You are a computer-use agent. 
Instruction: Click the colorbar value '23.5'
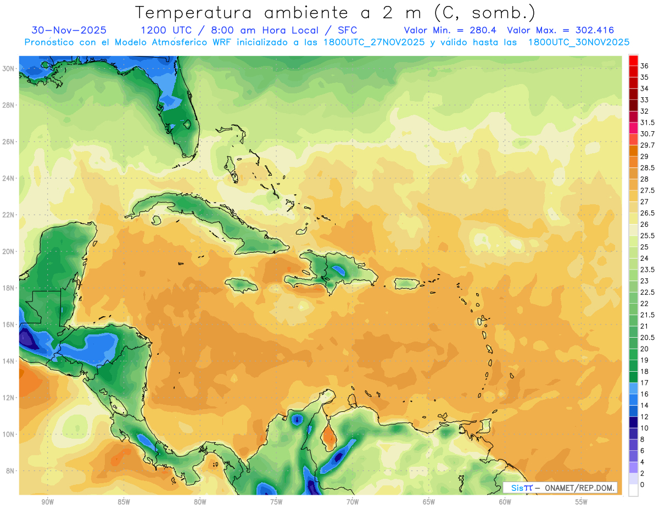point(647,270)
